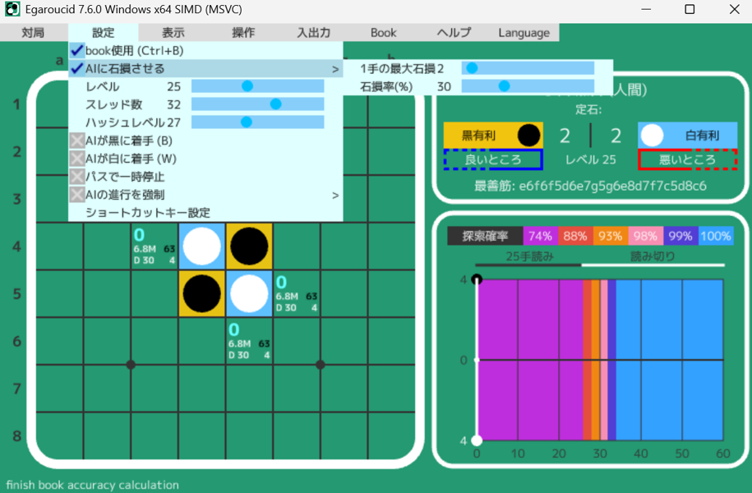
Task: Expand the AIに石損させる submenu
Action: (335, 69)
